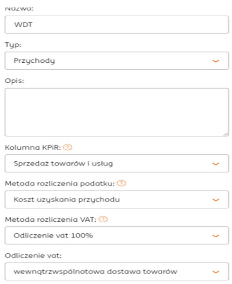Click chevron in Odliczenie vat 100% field

(216, 236)
